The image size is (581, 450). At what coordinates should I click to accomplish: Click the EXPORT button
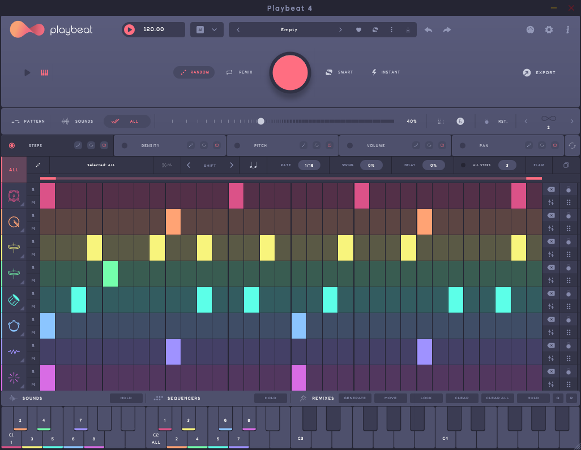tap(539, 72)
